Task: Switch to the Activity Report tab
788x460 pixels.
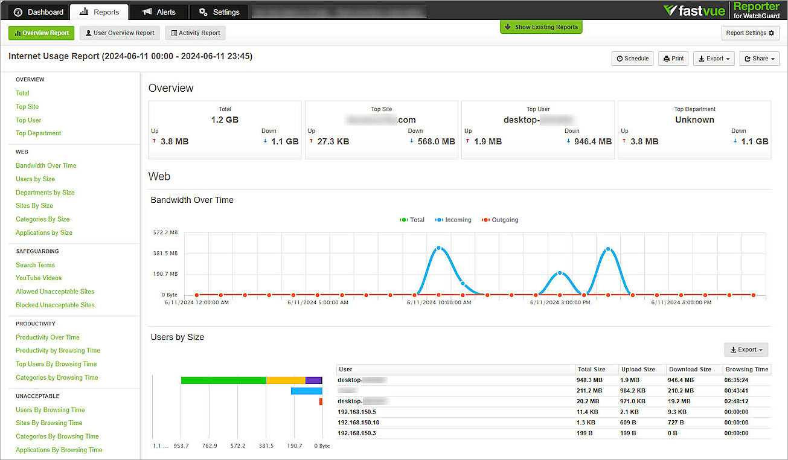Action: pyautogui.click(x=194, y=33)
